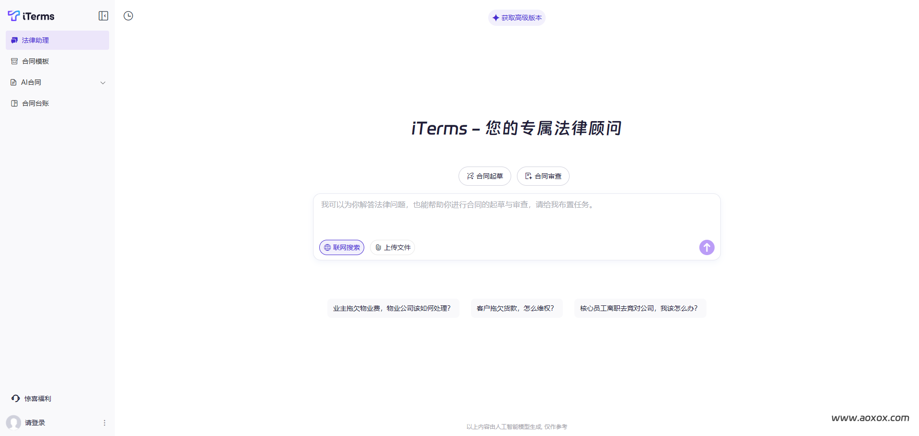This screenshot has width=919, height=436.
Task: Click the iTerms logo
Action: [x=31, y=16]
